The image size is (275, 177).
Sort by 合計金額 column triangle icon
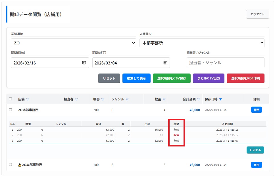point(199,99)
